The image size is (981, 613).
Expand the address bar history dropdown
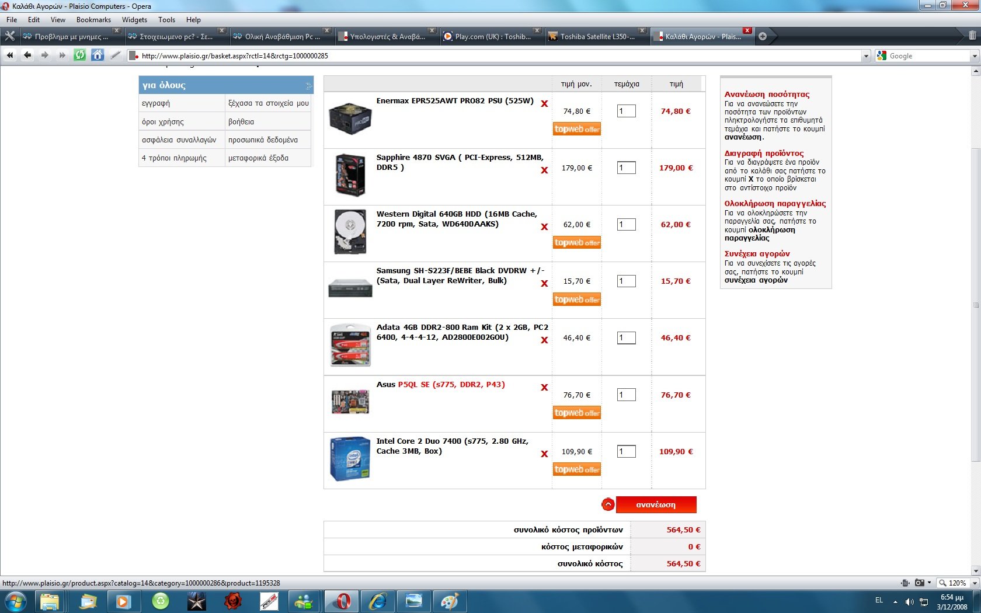pyautogui.click(x=866, y=56)
